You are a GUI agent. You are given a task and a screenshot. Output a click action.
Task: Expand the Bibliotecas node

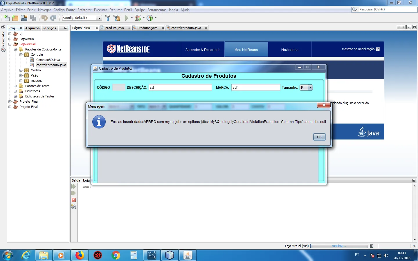[x=15, y=91]
